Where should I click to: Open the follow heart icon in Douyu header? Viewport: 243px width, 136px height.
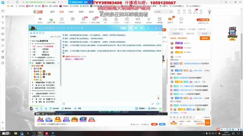point(184,11)
